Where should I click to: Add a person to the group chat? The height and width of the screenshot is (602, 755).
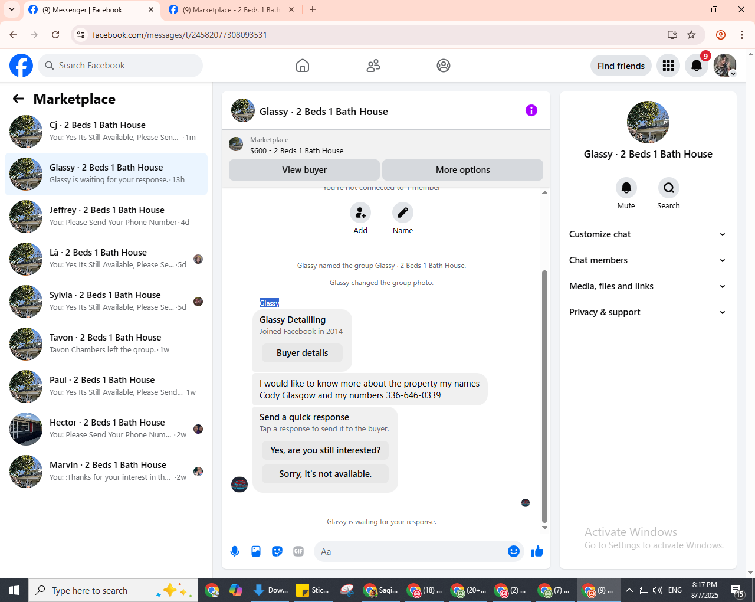coord(360,212)
